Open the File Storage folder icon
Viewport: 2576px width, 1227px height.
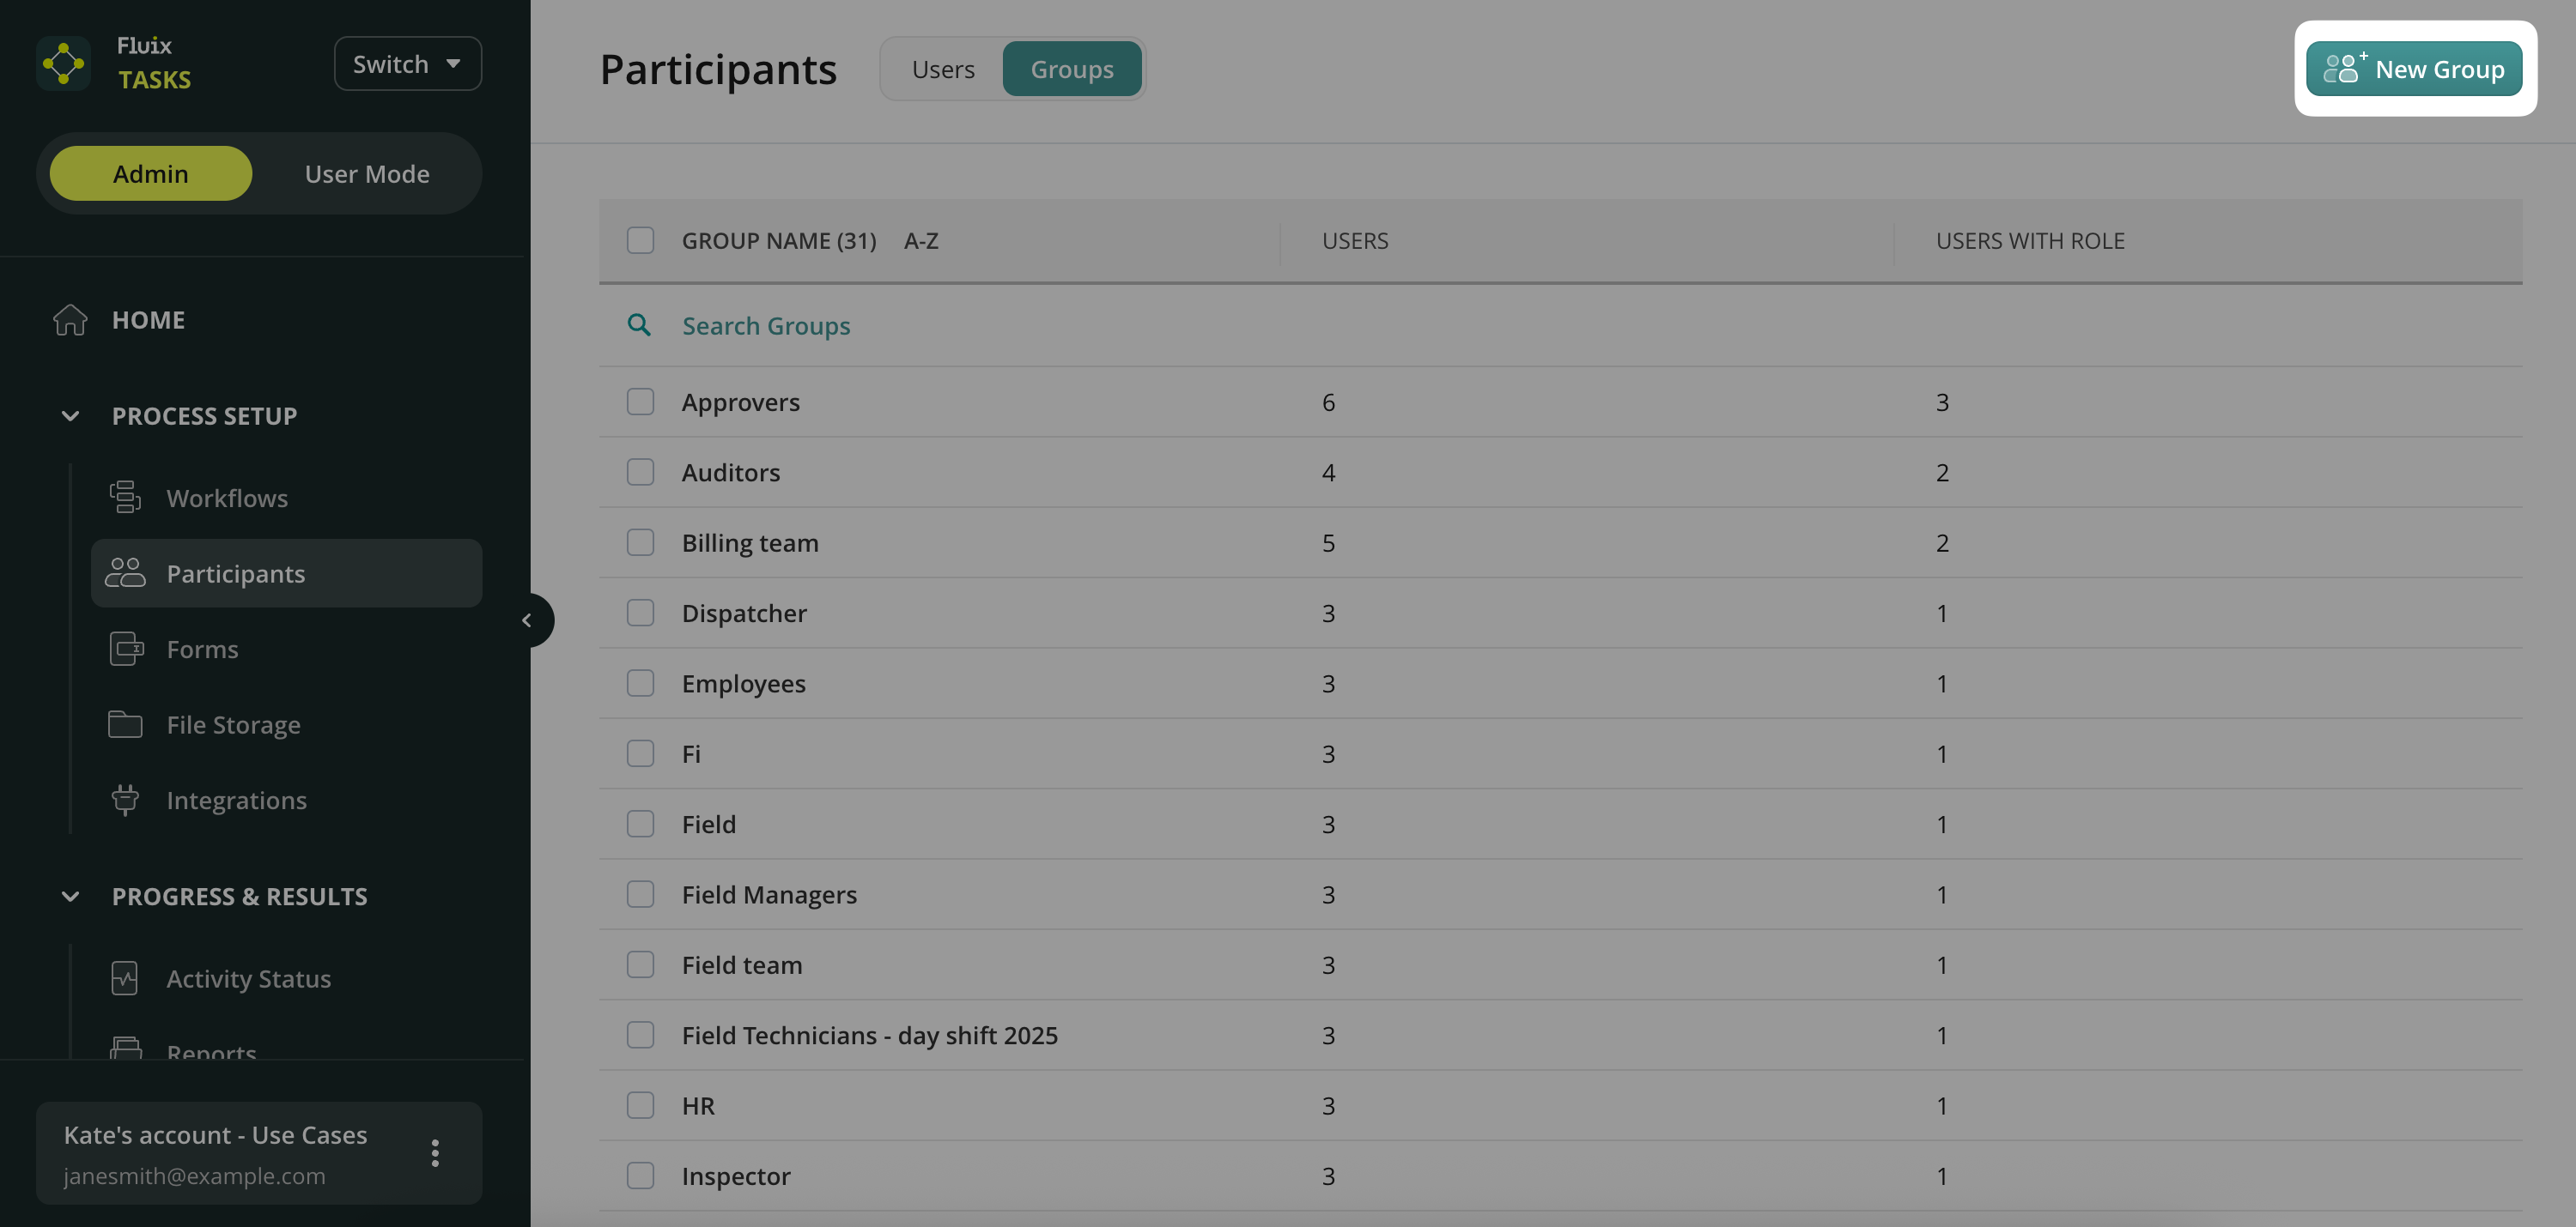(125, 724)
